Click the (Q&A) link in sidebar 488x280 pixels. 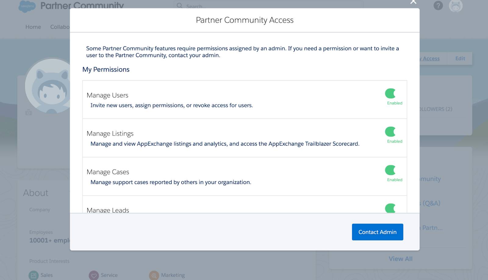[430, 203]
